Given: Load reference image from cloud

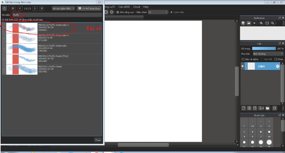Looking at the screenshot, I should pyautogui.click(x=243, y=23).
